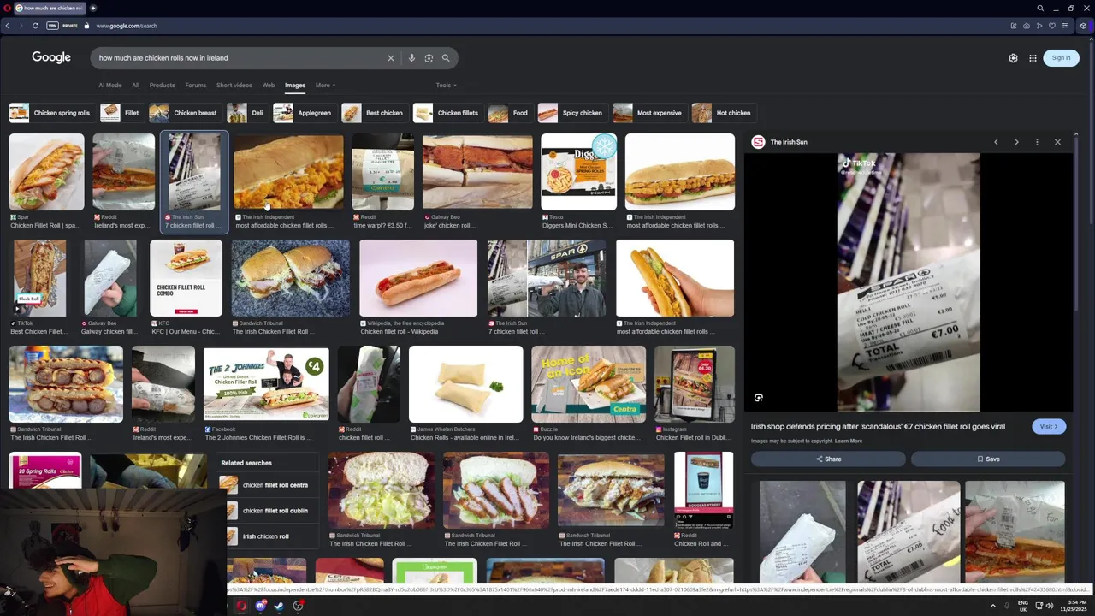1095x616 pixels.
Task: Open KFC Chicken Fillet Roll Combo thumbnail
Action: tap(186, 278)
